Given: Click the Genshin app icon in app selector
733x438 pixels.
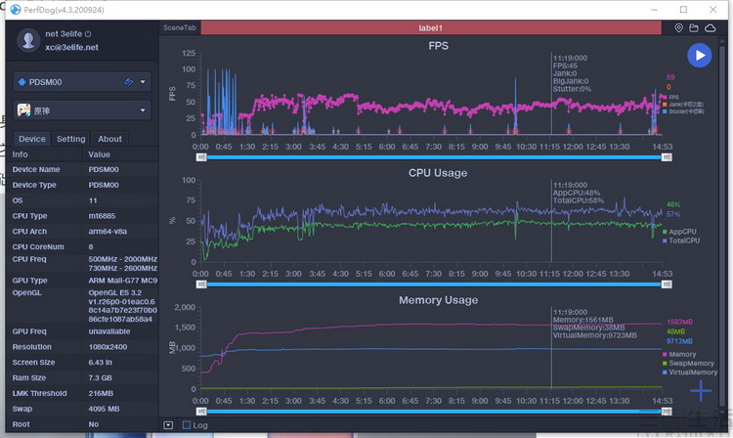Looking at the screenshot, I should 23,110.
